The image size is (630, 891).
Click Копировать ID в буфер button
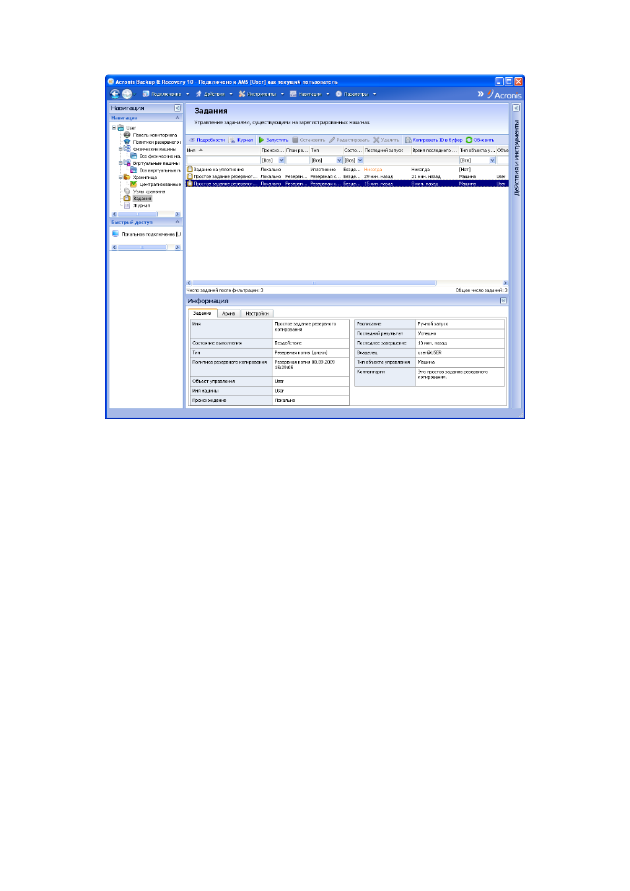pyautogui.click(x=433, y=140)
